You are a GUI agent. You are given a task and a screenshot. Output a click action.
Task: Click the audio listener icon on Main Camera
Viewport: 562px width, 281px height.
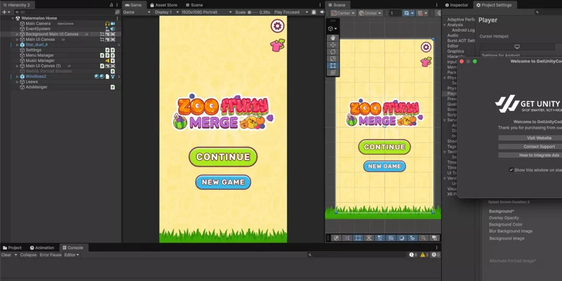click(x=107, y=23)
